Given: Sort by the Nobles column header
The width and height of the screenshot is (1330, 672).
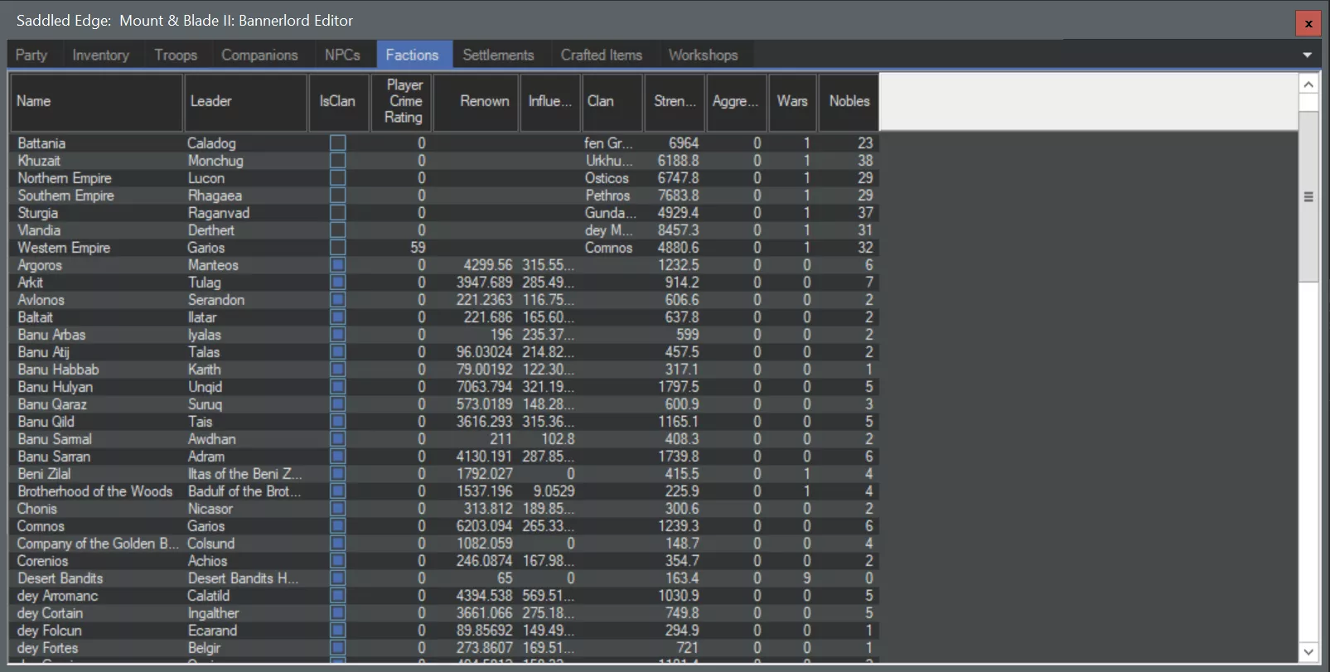Looking at the screenshot, I should 849,102.
